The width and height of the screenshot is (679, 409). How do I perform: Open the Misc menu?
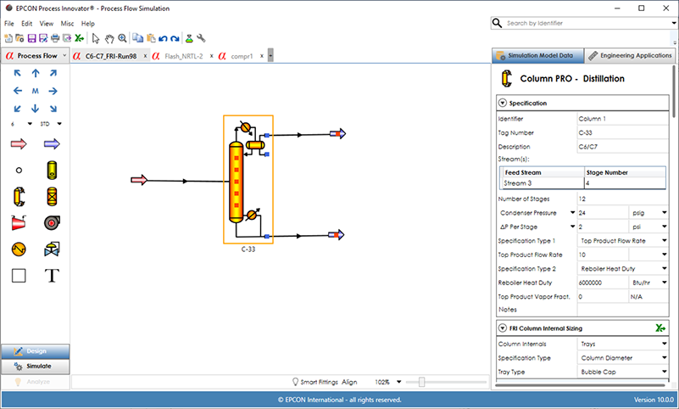point(67,24)
